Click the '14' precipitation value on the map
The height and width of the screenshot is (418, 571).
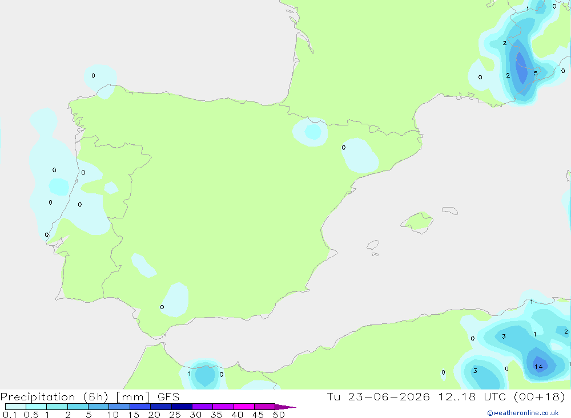tap(538, 367)
